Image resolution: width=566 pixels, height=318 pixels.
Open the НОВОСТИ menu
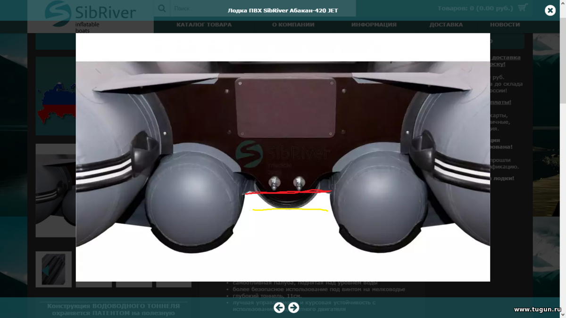click(505, 24)
